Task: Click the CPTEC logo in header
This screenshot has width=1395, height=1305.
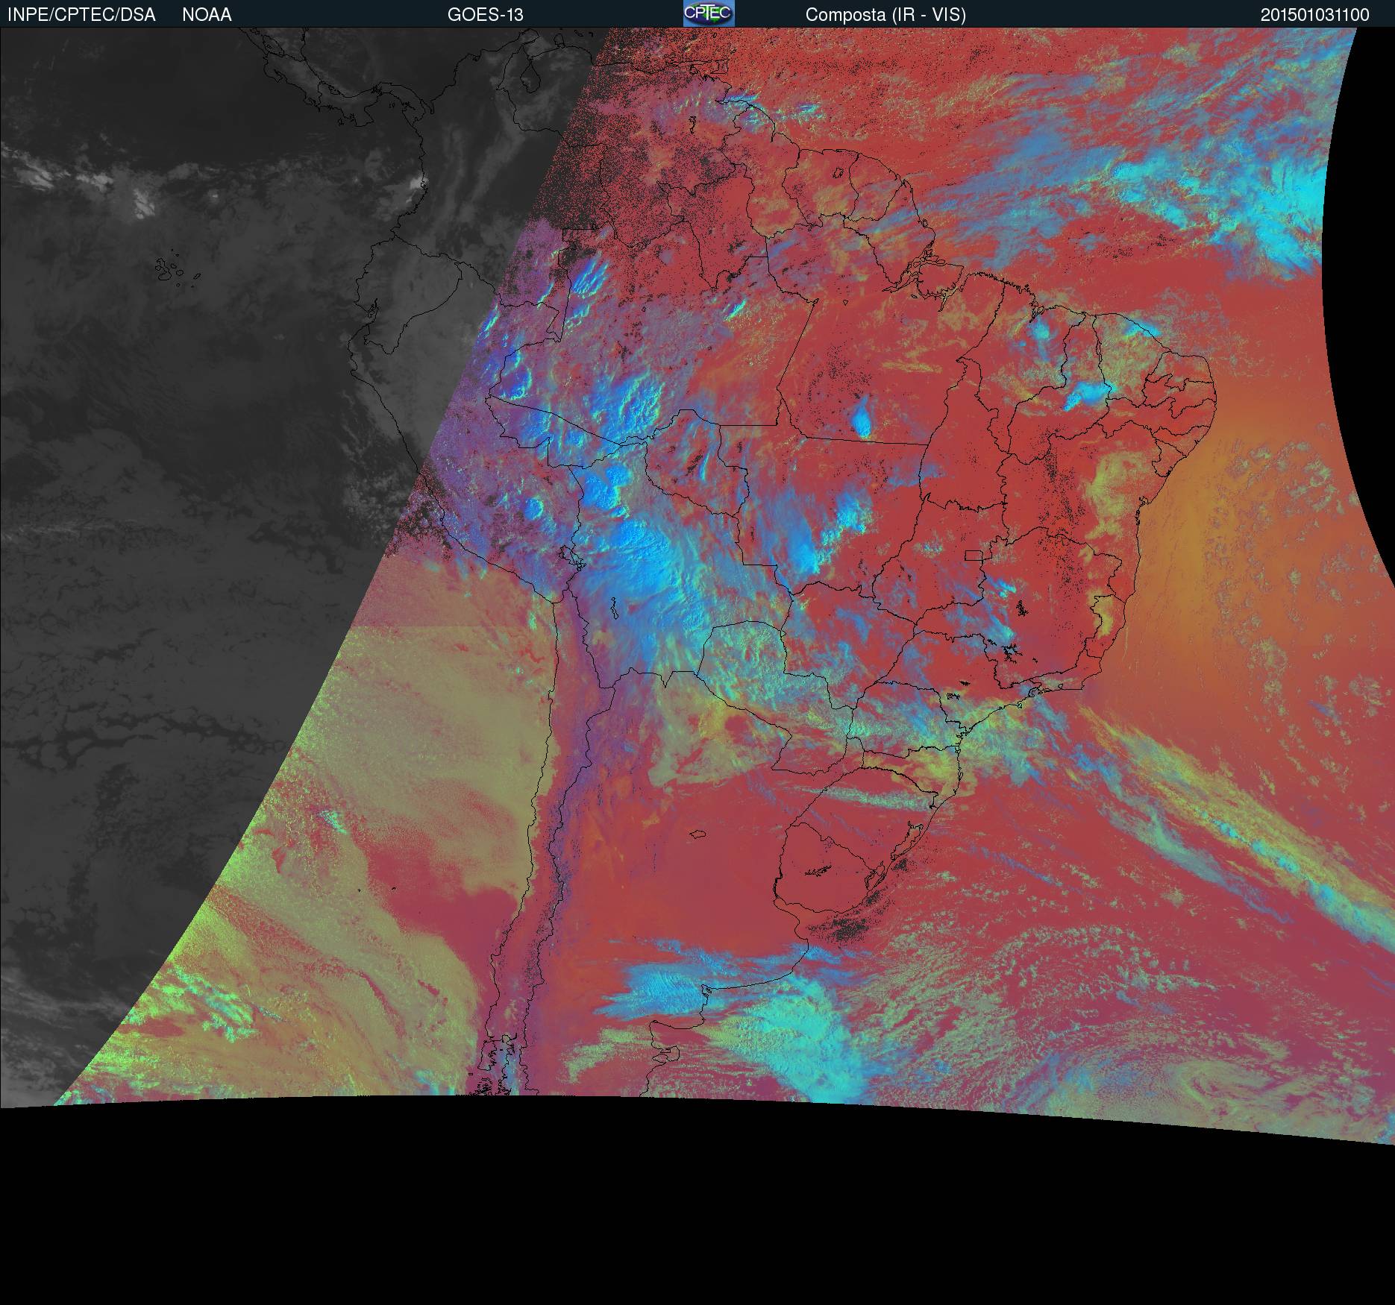Action: 709,13
